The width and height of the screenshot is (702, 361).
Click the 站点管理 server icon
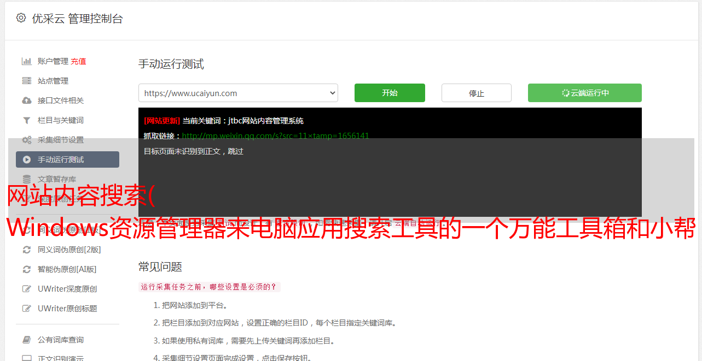(x=26, y=81)
